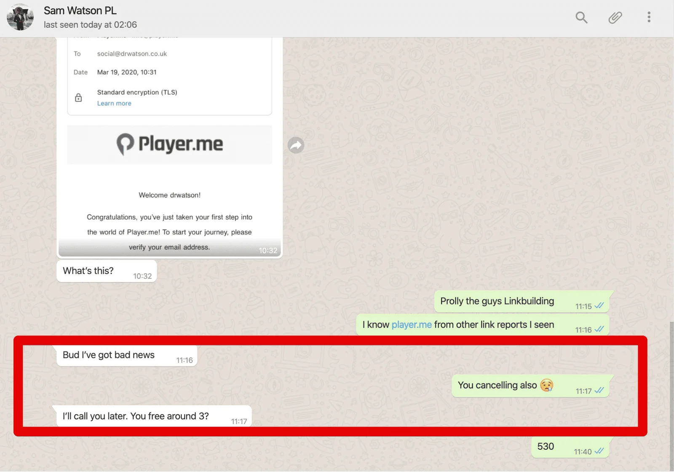The height and width of the screenshot is (472, 674).
Task: Click the paperclip attach icon
Action: [x=615, y=17]
